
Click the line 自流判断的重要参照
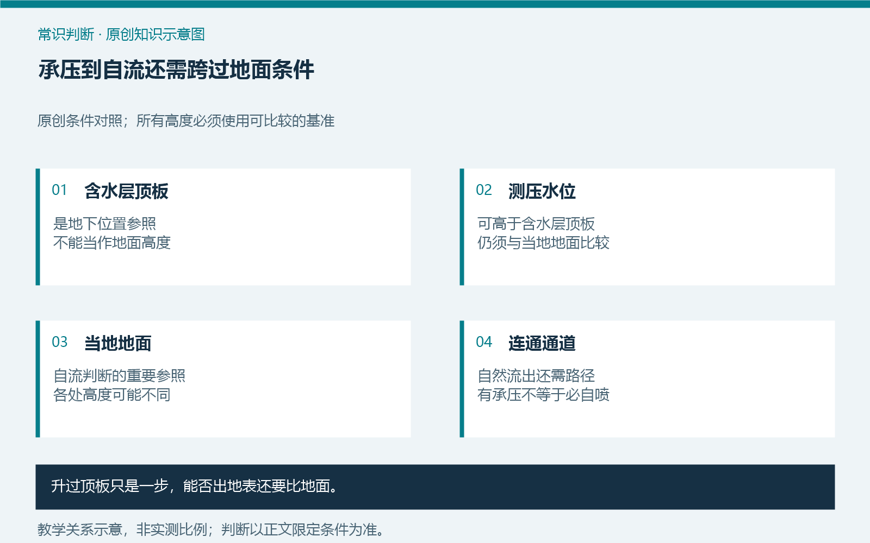coord(120,376)
